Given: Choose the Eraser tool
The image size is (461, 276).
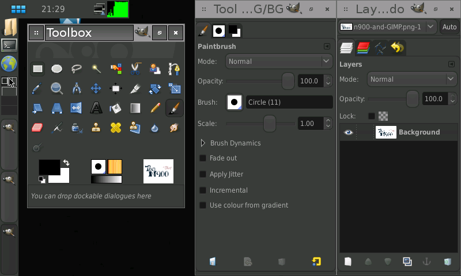Looking at the screenshot, I should click(x=37, y=127).
